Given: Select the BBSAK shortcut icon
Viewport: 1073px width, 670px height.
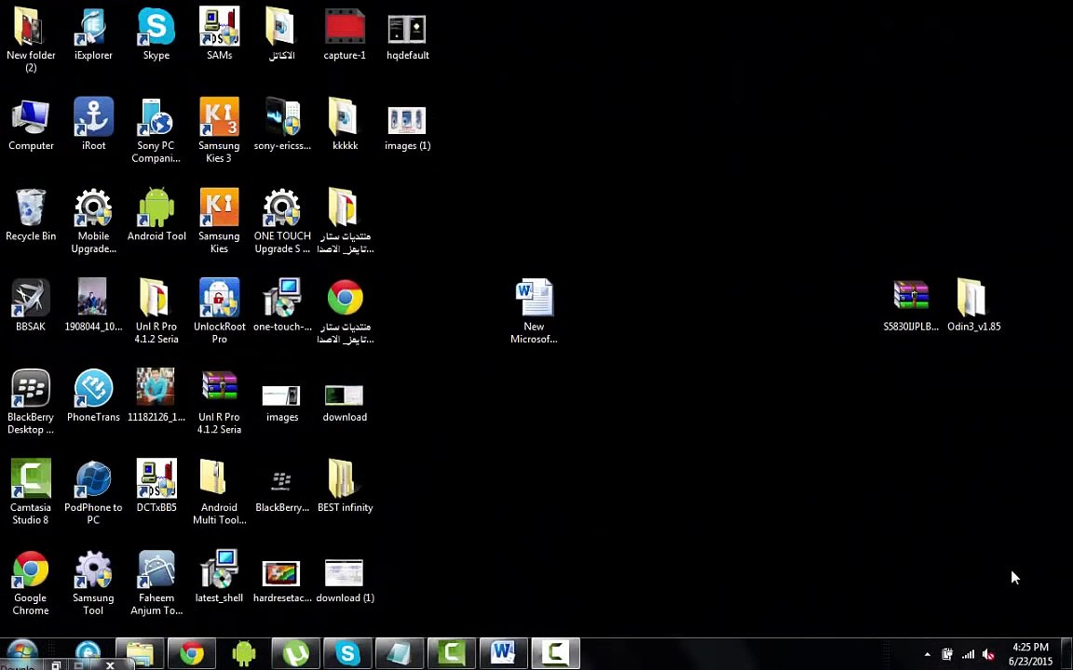Looking at the screenshot, I should click(31, 305).
